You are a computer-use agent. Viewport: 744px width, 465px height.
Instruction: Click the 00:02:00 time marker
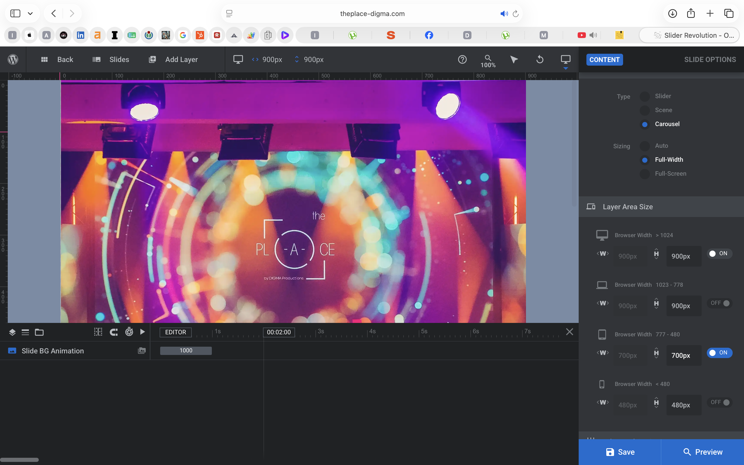tap(279, 332)
